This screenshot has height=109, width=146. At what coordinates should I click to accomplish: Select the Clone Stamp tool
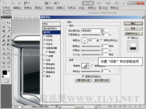pos(4,40)
